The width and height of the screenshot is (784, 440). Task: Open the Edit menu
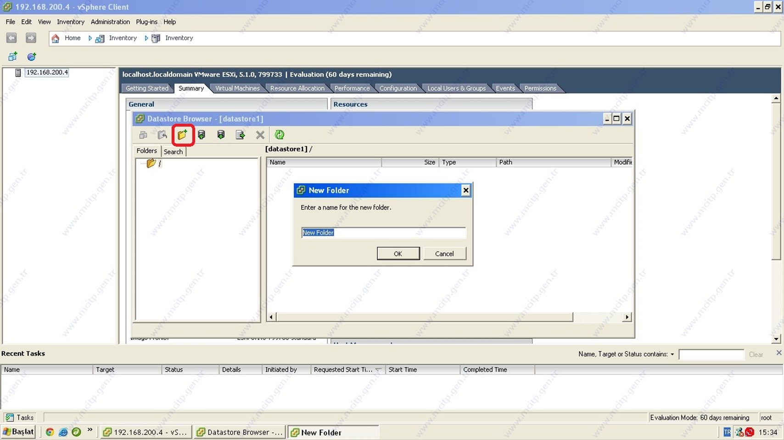pos(26,22)
